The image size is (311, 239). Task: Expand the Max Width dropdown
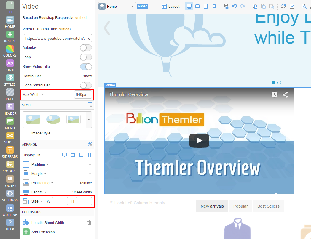(33, 95)
